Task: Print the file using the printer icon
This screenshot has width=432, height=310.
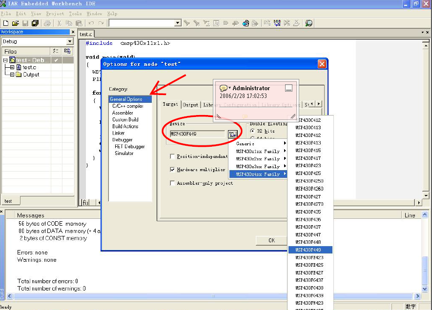Action: (x=47, y=23)
